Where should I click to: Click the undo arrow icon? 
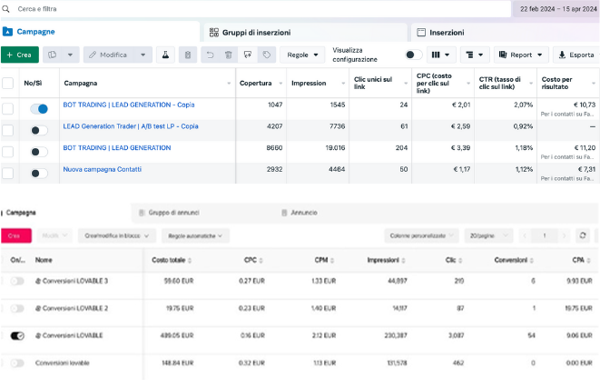(x=210, y=55)
